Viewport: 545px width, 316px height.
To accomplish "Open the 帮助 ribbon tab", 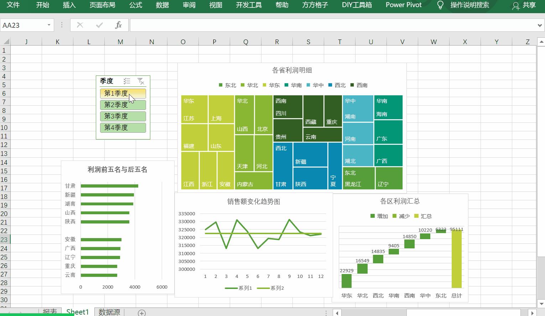I will (x=282, y=5).
